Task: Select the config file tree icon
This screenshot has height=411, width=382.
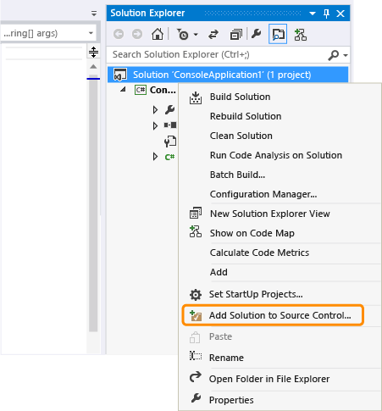Action: pyautogui.click(x=170, y=142)
